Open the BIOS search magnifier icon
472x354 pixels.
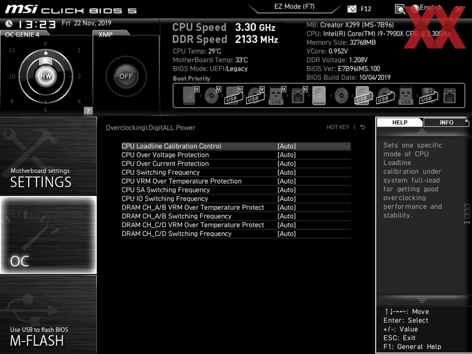pos(400,9)
